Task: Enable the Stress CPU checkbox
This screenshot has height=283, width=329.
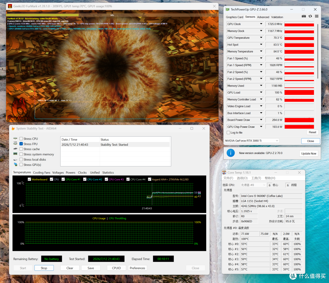Action: click(21, 139)
